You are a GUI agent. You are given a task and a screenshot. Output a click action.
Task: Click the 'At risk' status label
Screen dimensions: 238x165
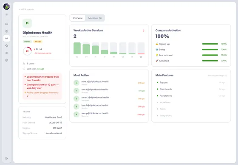pyautogui.click(x=39, y=49)
